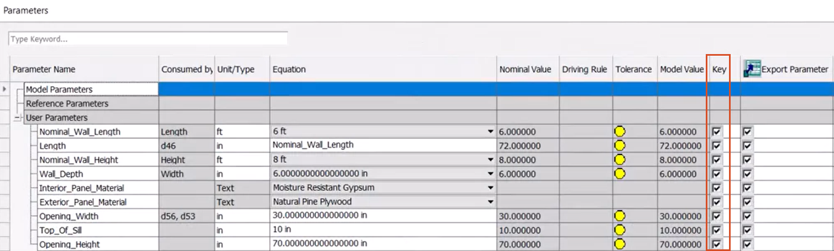Toggle Key checkbox for Exterior_Panel_Material
834x251 pixels.
click(x=717, y=202)
